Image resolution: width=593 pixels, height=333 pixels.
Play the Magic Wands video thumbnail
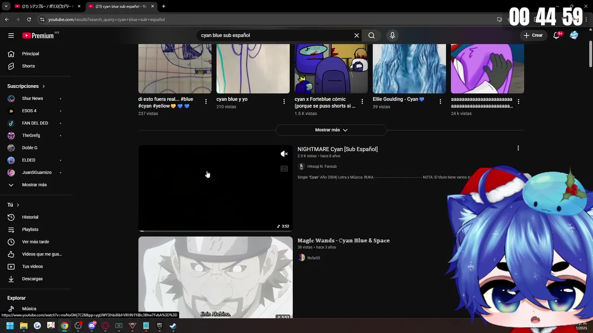pos(215,277)
